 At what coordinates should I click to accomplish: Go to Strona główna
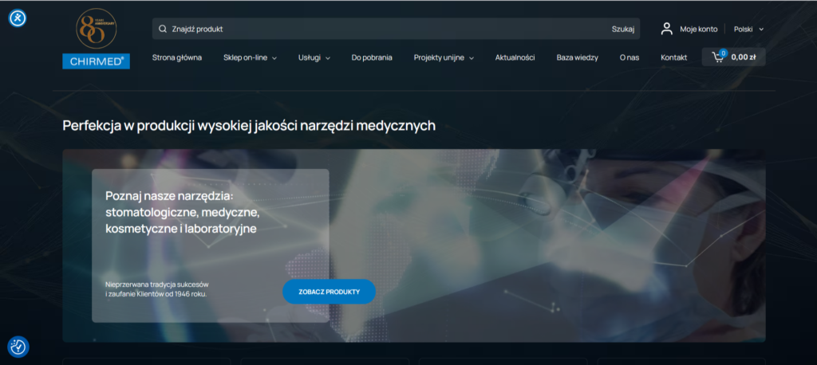(x=176, y=58)
